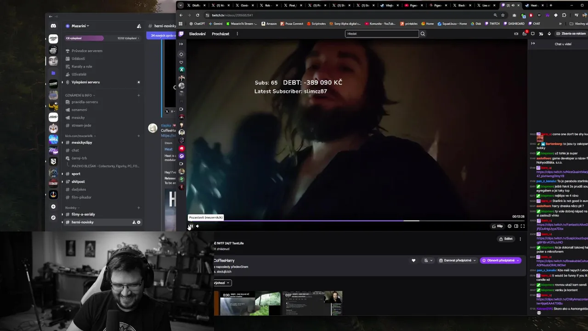Toggle follow heart for CoffeeHarry

click(x=413, y=260)
